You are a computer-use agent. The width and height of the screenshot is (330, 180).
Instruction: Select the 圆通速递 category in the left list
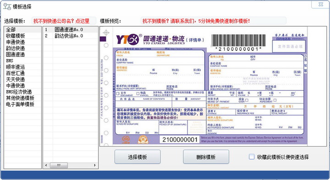tap(23, 55)
